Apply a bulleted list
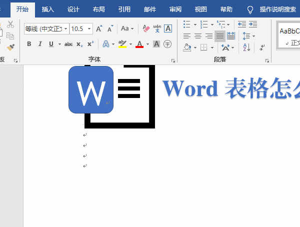 [187, 24]
